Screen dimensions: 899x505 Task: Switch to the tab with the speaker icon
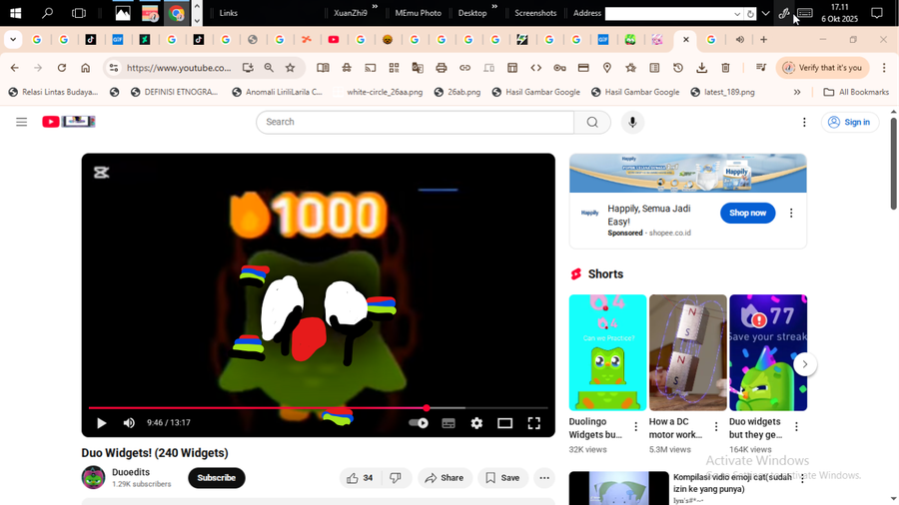[739, 40]
